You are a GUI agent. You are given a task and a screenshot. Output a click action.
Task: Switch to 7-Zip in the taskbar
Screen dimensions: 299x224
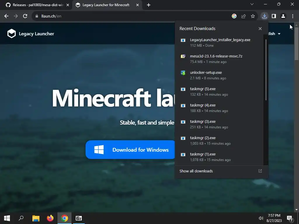(79, 218)
